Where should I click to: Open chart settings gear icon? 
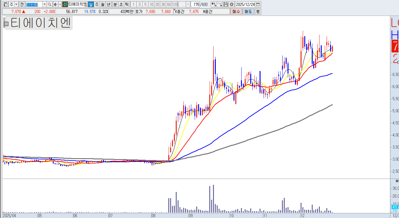[231, 4]
